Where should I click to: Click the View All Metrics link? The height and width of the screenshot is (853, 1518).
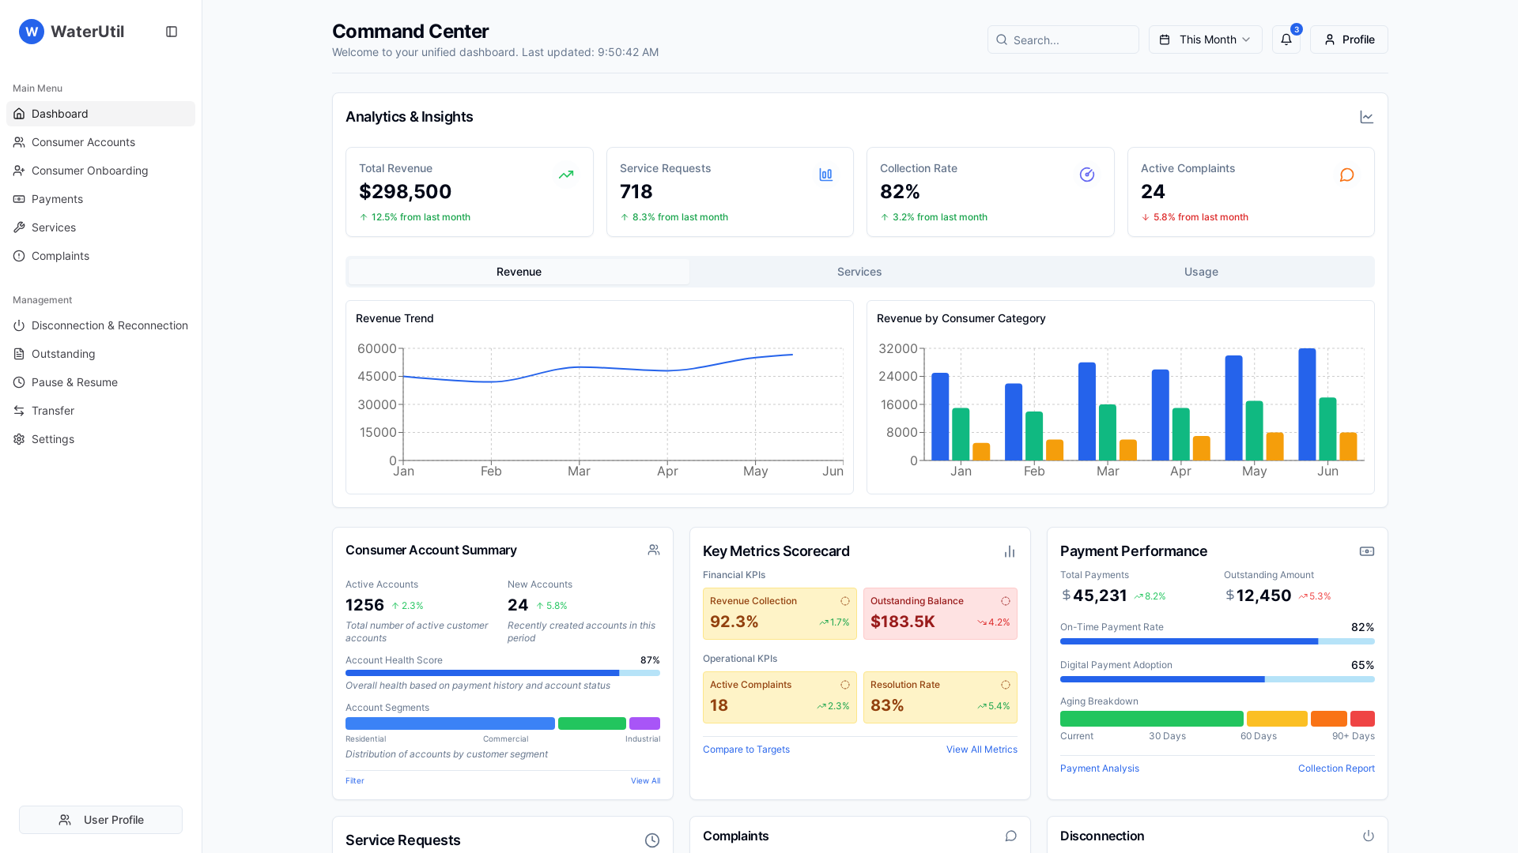(981, 750)
